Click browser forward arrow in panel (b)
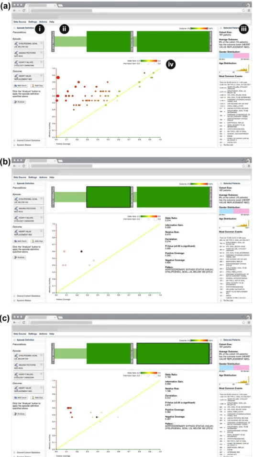The image size is (254, 457). 19,165
